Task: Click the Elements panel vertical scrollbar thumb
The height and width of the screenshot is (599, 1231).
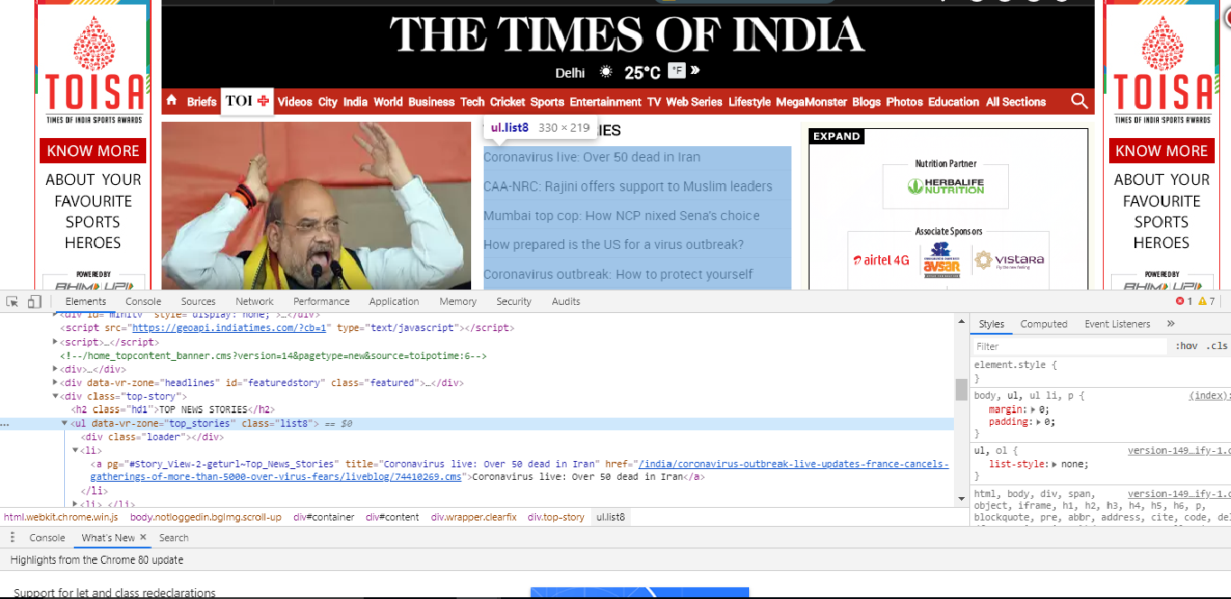Action: tap(961, 390)
